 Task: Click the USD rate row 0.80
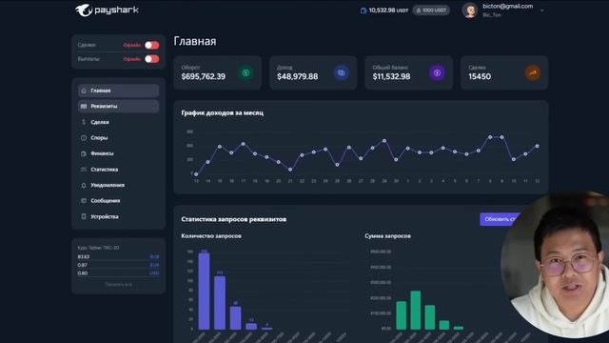click(x=118, y=273)
